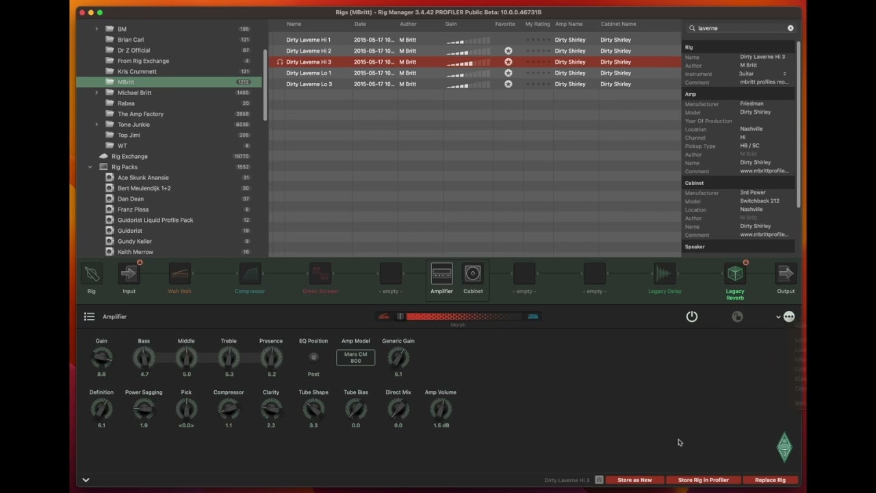Screen dimensions: 876x493
Task: Toggle the Amplifier power button
Action: click(692, 316)
